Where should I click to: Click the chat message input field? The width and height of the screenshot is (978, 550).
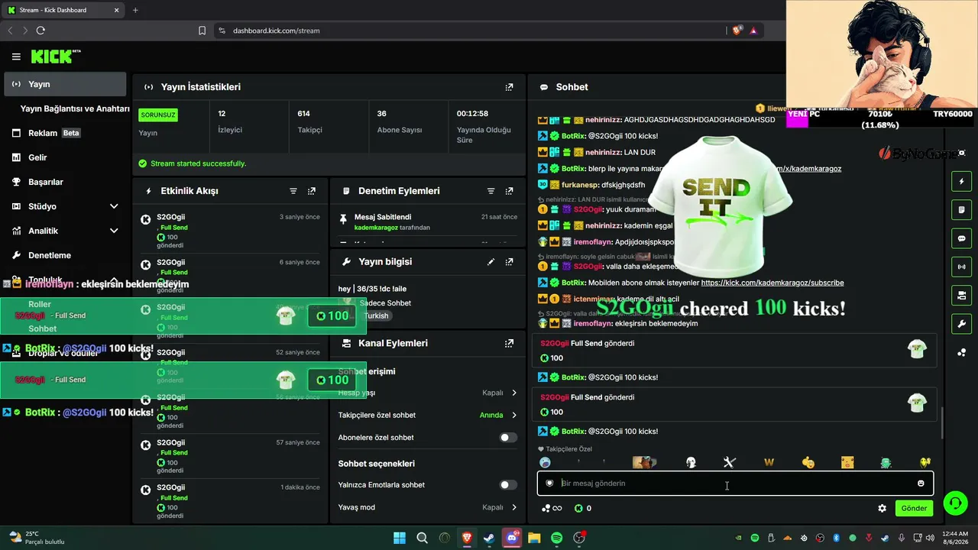[x=735, y=484]
